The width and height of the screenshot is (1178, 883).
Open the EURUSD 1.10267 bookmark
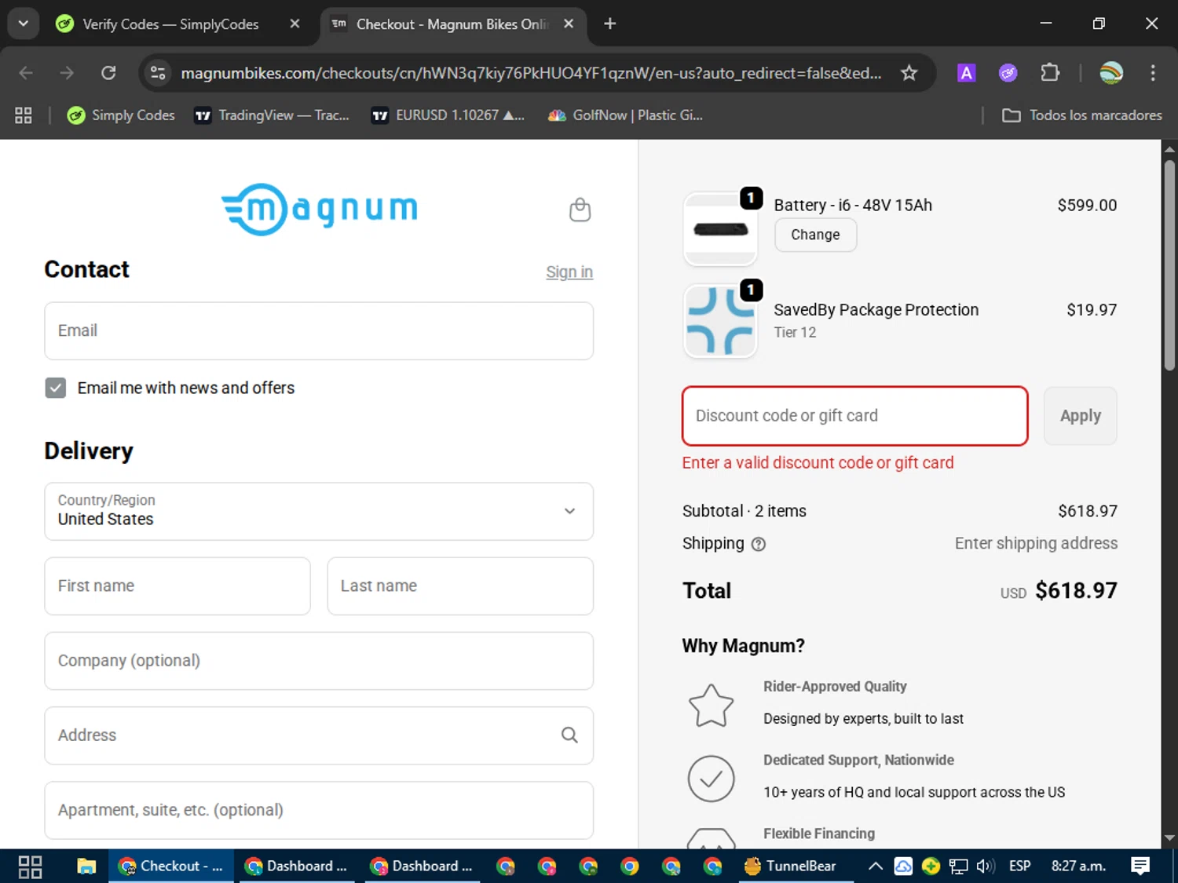pos(448,115)
